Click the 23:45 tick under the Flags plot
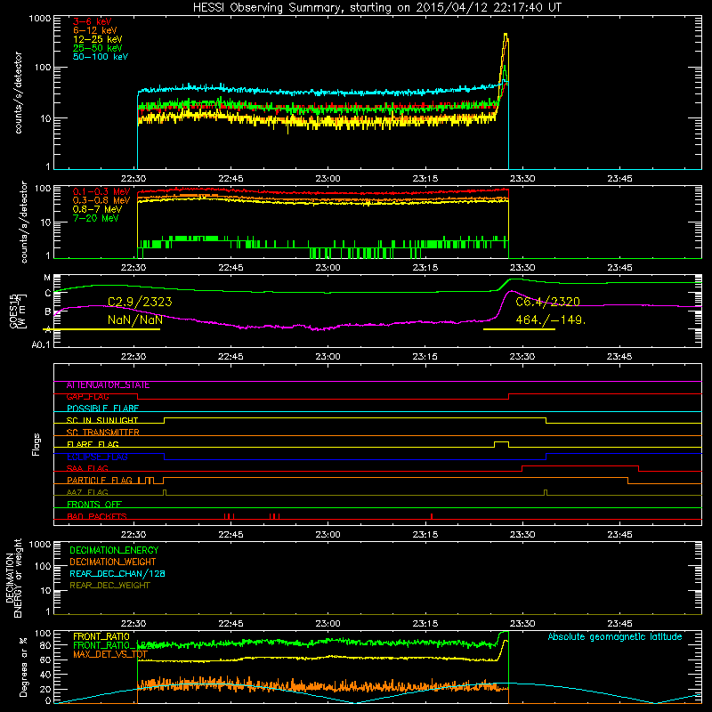The image size is (712, 712). (619, 535)
